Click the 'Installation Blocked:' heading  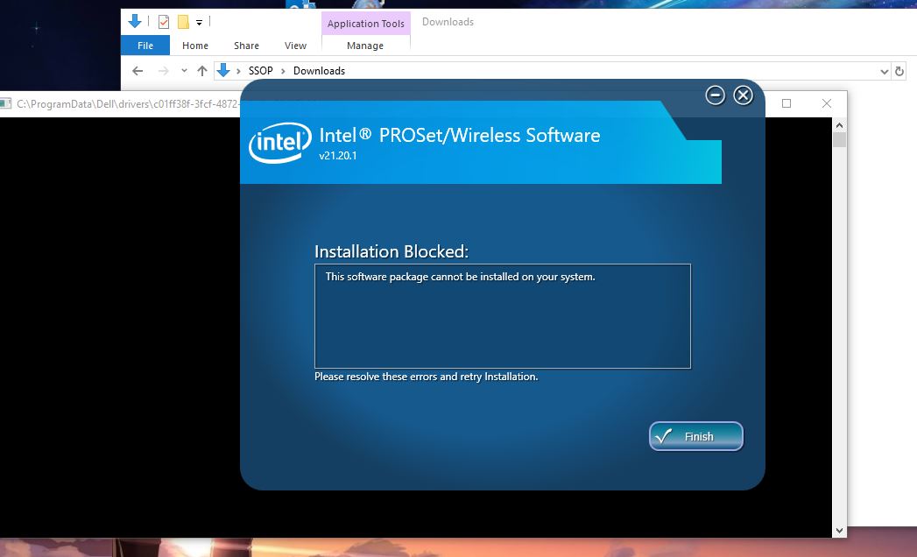pyautogui.click(x=391, y=251)
